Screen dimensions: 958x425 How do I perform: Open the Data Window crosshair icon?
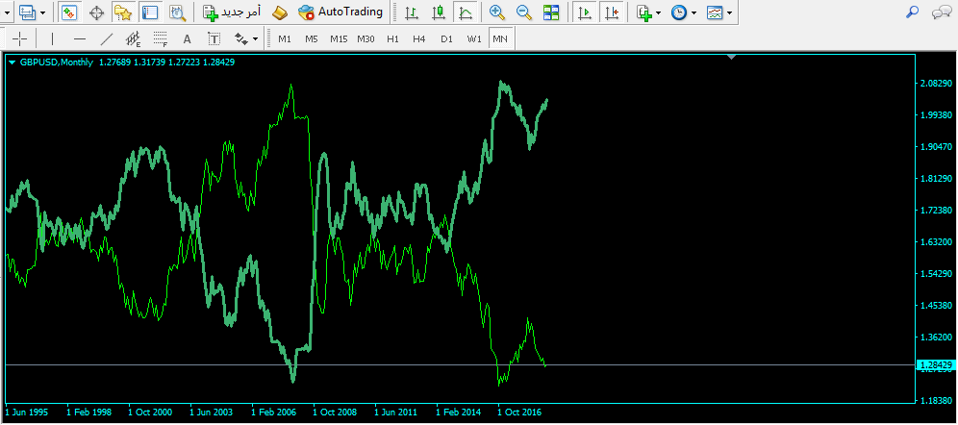click(x=96, y=12)
